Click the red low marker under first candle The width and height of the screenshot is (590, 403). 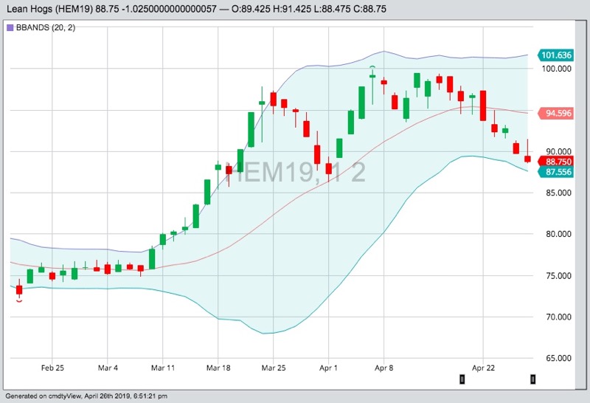coord(19,300)
